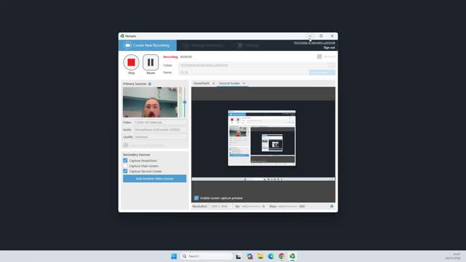This screenshot has height=262, width=466.
Task: Open Google Chrome from the taskbar
Action: click(x=281, y=256)
